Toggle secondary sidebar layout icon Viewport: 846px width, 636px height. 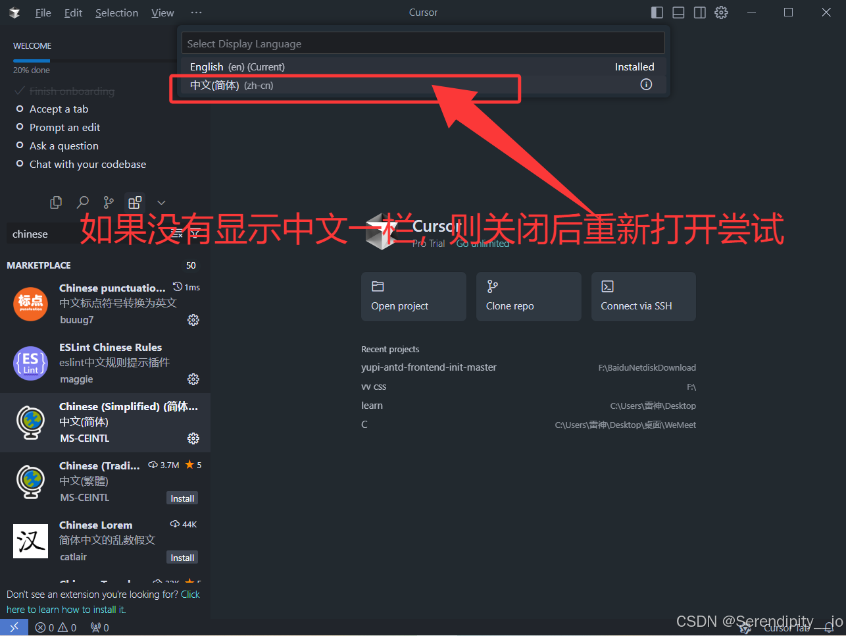click(700, 13)
